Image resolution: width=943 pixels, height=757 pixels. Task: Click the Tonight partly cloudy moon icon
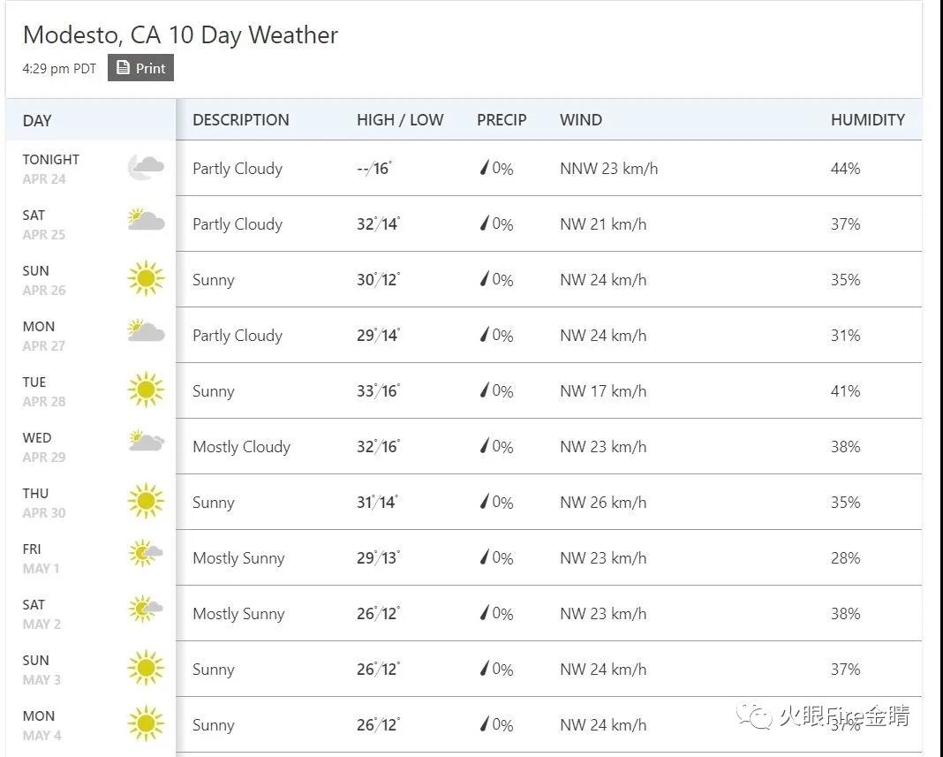(146, 167)
